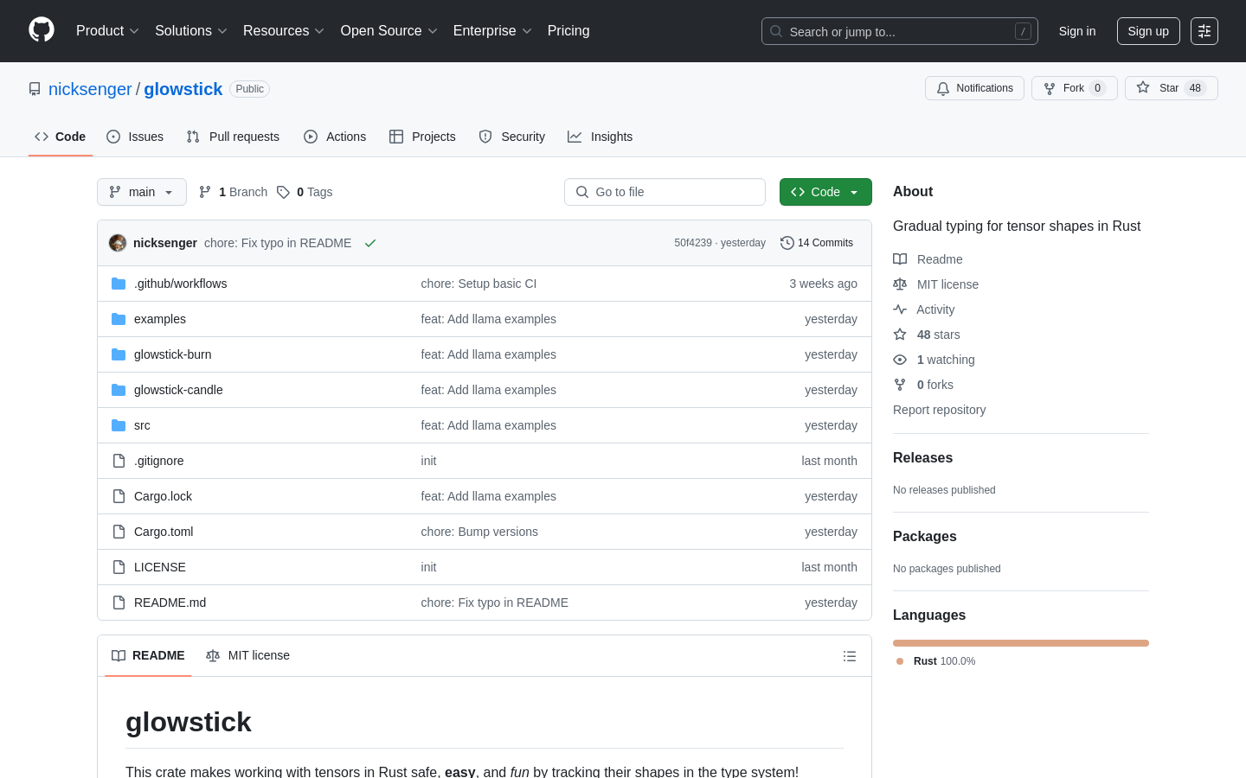Open the 14 Commits history link
Screen dimensions: 1246x778
817,243
